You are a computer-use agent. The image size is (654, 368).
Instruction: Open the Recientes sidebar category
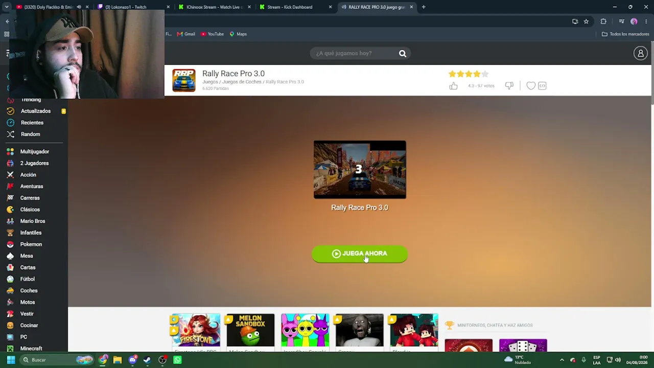click(x=32, y=123)
